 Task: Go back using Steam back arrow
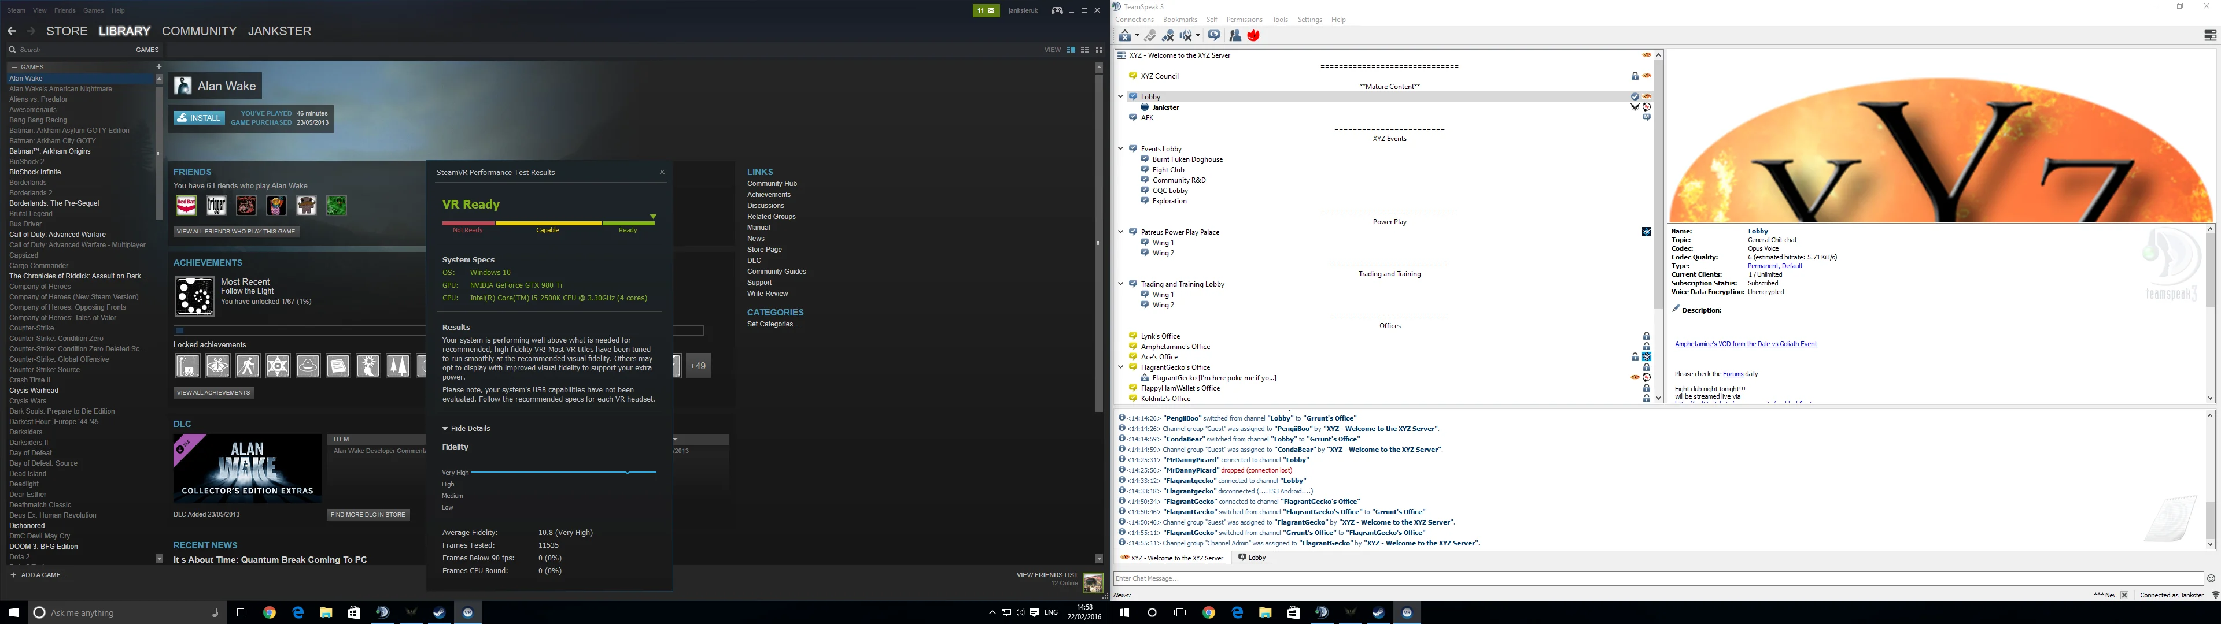point(12,31)
